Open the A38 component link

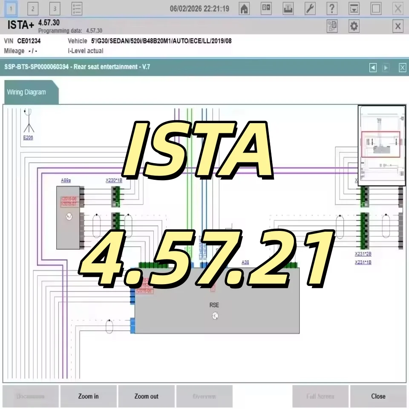tap(245, 262)
